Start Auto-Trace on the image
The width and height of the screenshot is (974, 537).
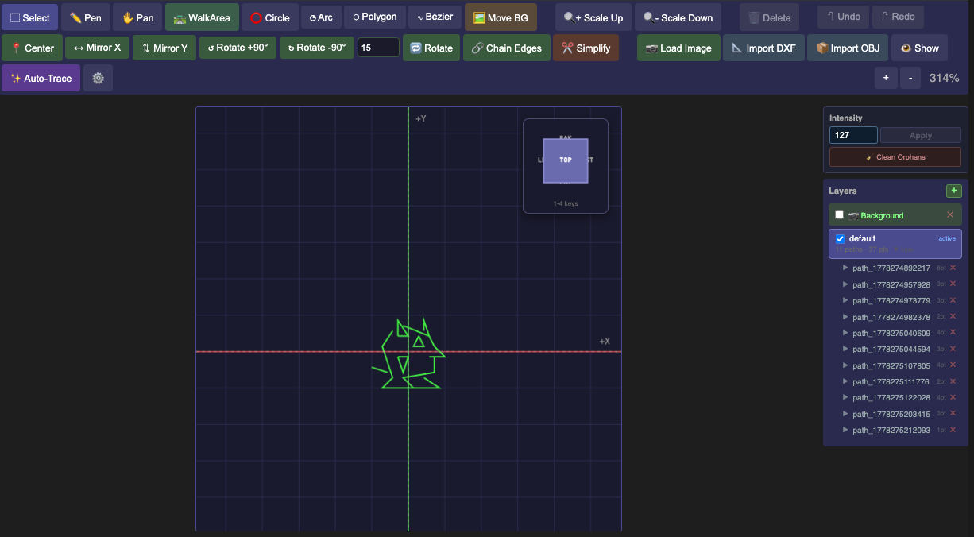pos(41,78)
